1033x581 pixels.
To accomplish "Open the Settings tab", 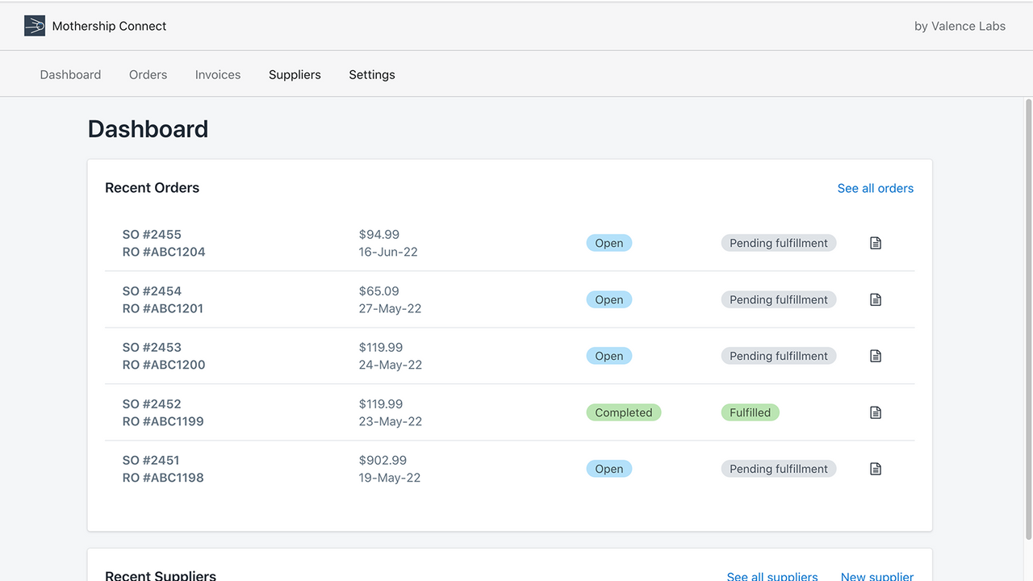I will coord(372,74).
